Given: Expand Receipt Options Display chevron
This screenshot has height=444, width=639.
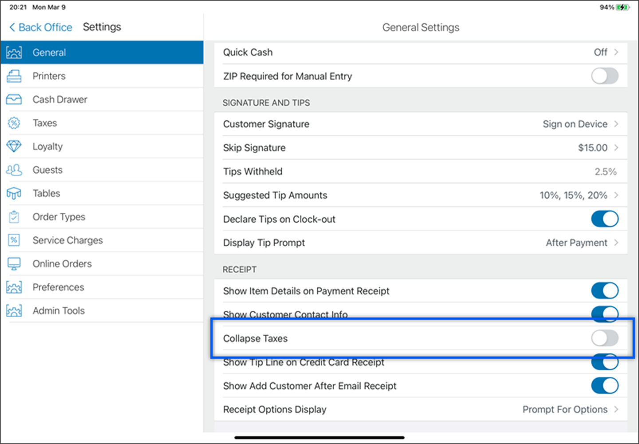Looking at the screenshot, I should coord(616,409).
